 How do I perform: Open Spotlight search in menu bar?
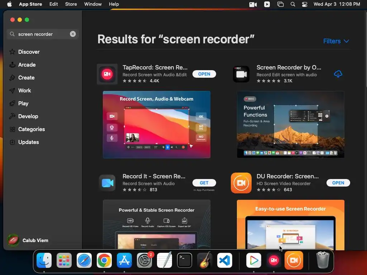[293, 4]
